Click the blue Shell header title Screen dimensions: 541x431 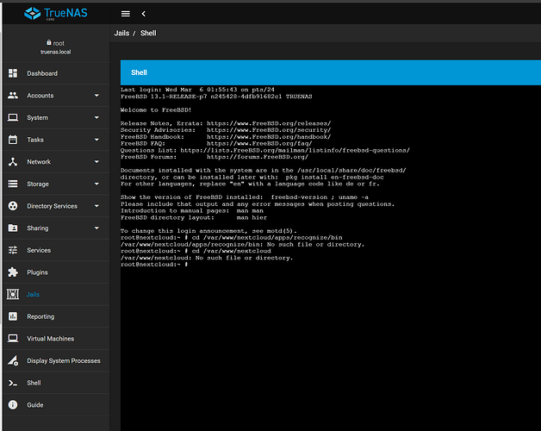[139, 72]
